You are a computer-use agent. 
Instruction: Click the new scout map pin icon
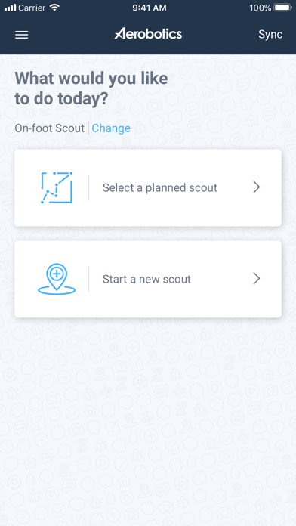click(57, 279)
